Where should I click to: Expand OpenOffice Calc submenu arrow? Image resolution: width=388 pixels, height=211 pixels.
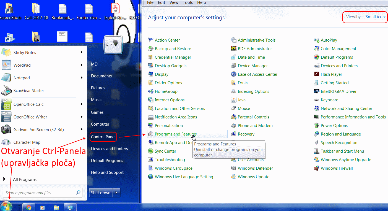[82, 104]
